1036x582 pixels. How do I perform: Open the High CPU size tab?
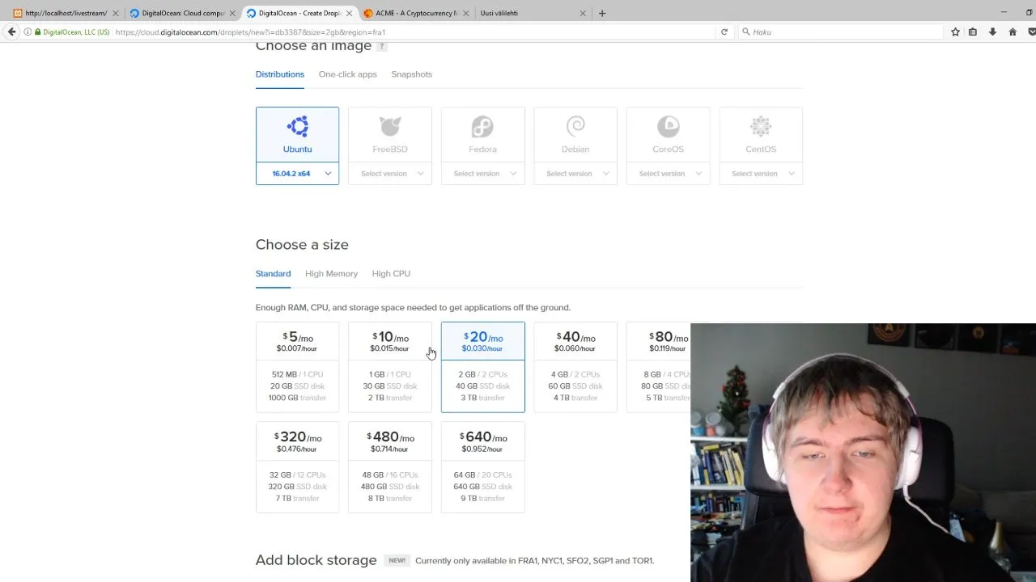pos(391,274)
